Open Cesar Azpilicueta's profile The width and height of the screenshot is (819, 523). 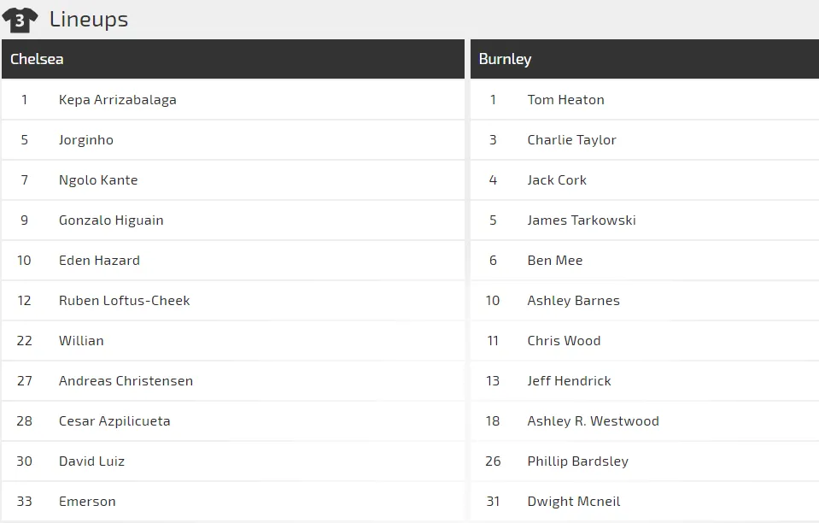(x=114, y=421)
